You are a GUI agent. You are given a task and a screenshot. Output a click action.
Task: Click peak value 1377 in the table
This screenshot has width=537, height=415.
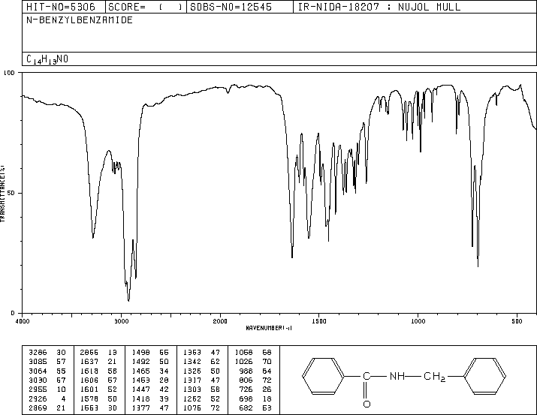140,408
